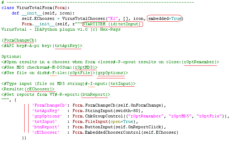Click 'Form.StringInput(swidth=80)' value
This screenshot has height=146, width=231.
pyautogui.click(x=107, y=111)
